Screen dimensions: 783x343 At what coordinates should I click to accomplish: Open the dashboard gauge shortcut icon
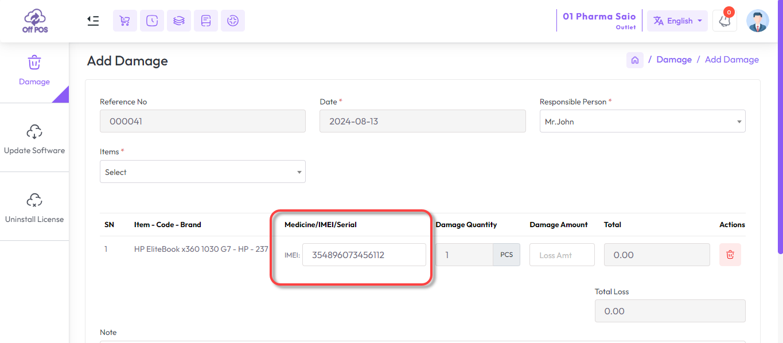[x=233, y=21]
